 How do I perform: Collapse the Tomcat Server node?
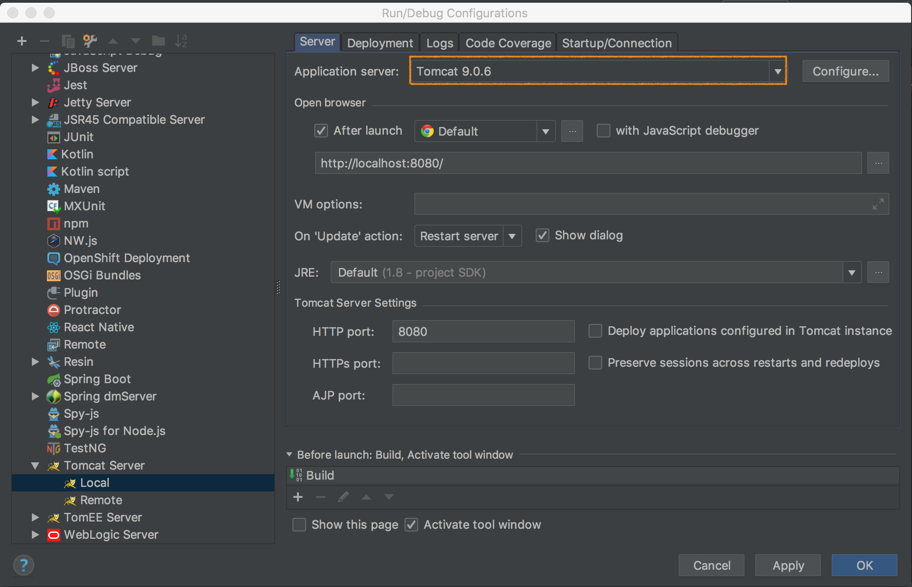coord(35,466)
